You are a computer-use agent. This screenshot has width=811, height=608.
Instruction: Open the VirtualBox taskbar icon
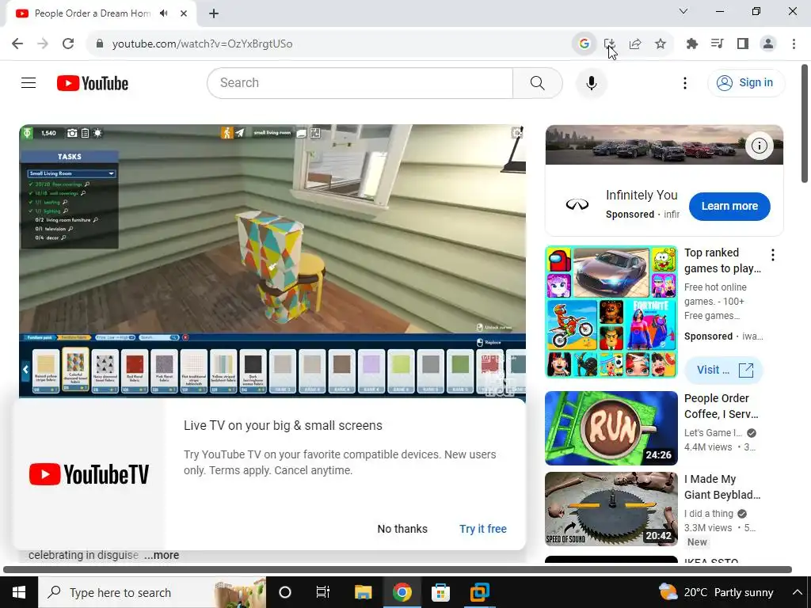click(x=479, y=592)
